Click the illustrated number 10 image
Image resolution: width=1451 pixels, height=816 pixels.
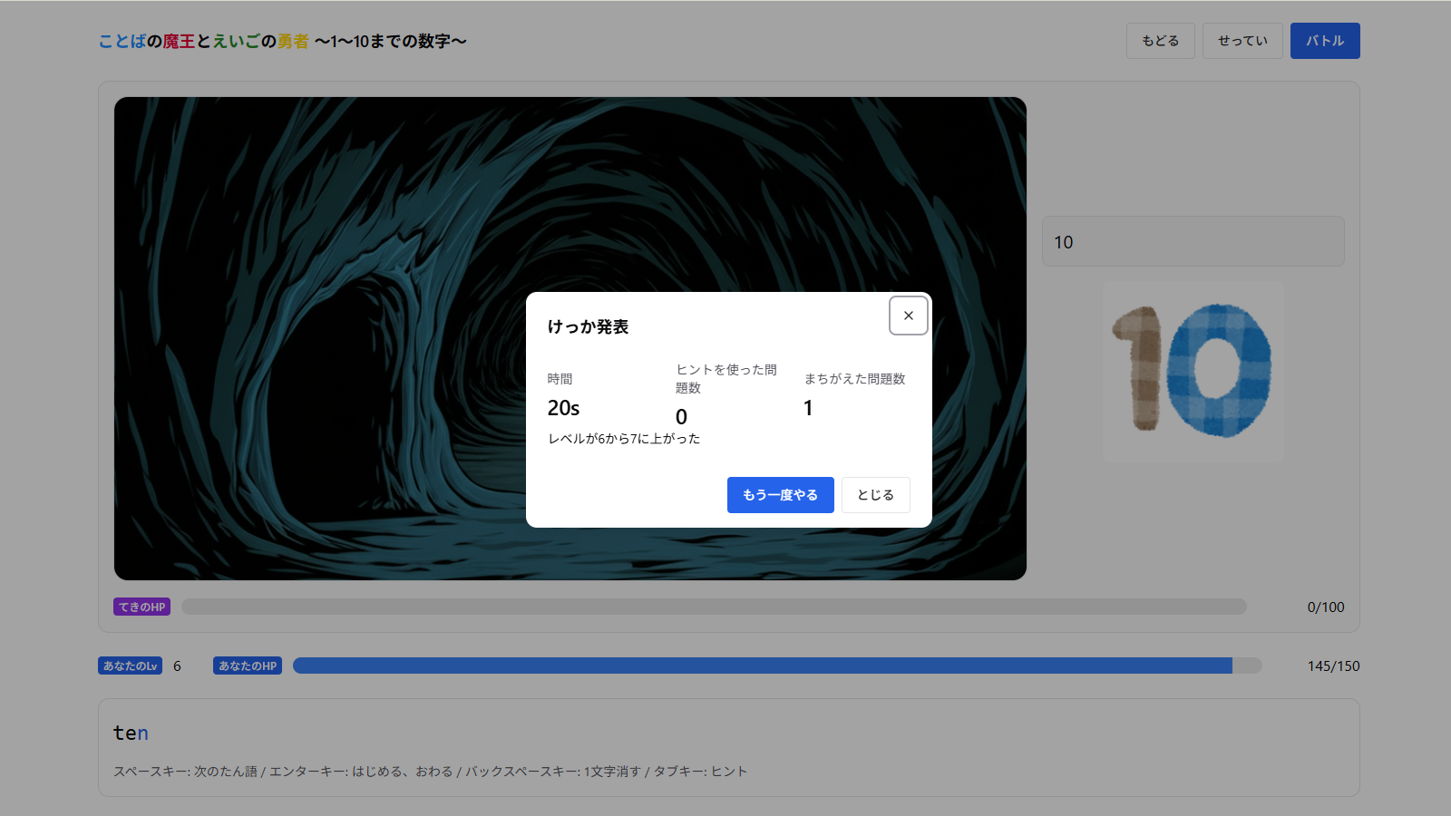pos(1193,371)
